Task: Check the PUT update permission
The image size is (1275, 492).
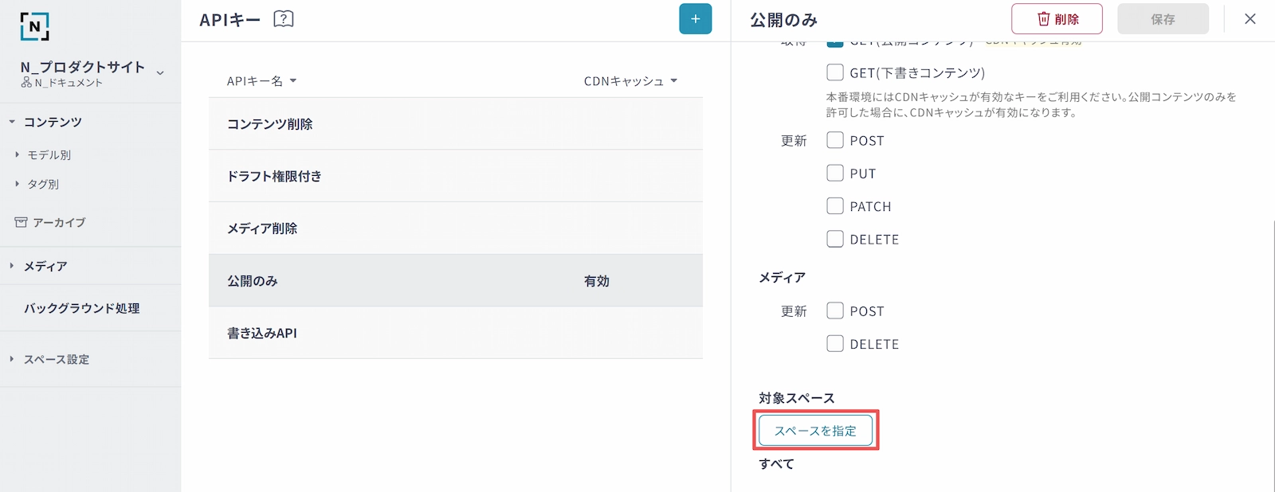Action: pyautogui.click(x=835, y=173)
